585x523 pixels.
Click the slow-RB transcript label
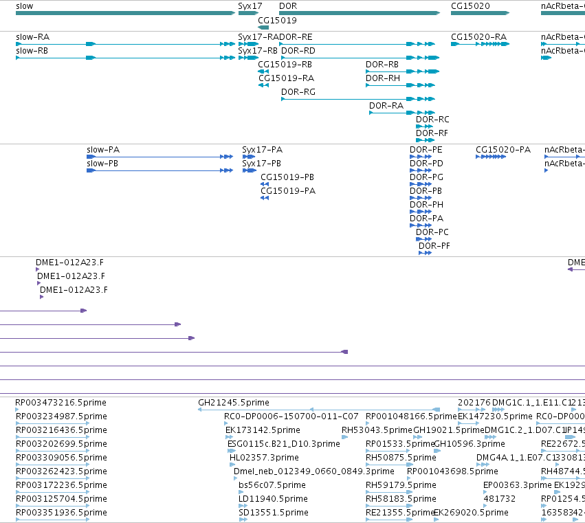click(32, 51)
